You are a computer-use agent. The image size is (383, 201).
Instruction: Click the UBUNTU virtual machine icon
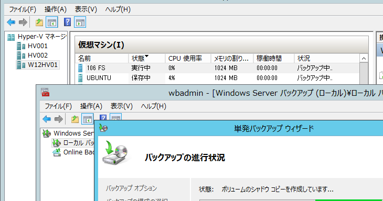coord(80,78)
